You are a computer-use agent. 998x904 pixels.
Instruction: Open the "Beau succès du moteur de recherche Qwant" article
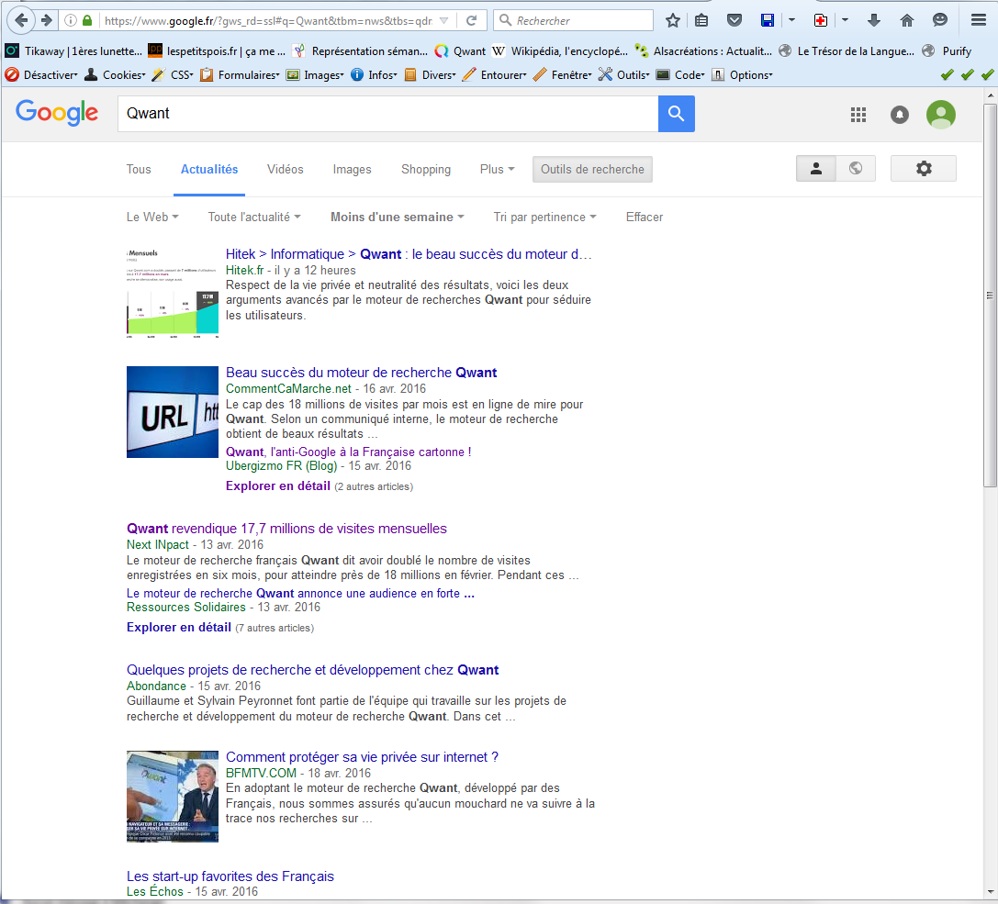(361, 373)
